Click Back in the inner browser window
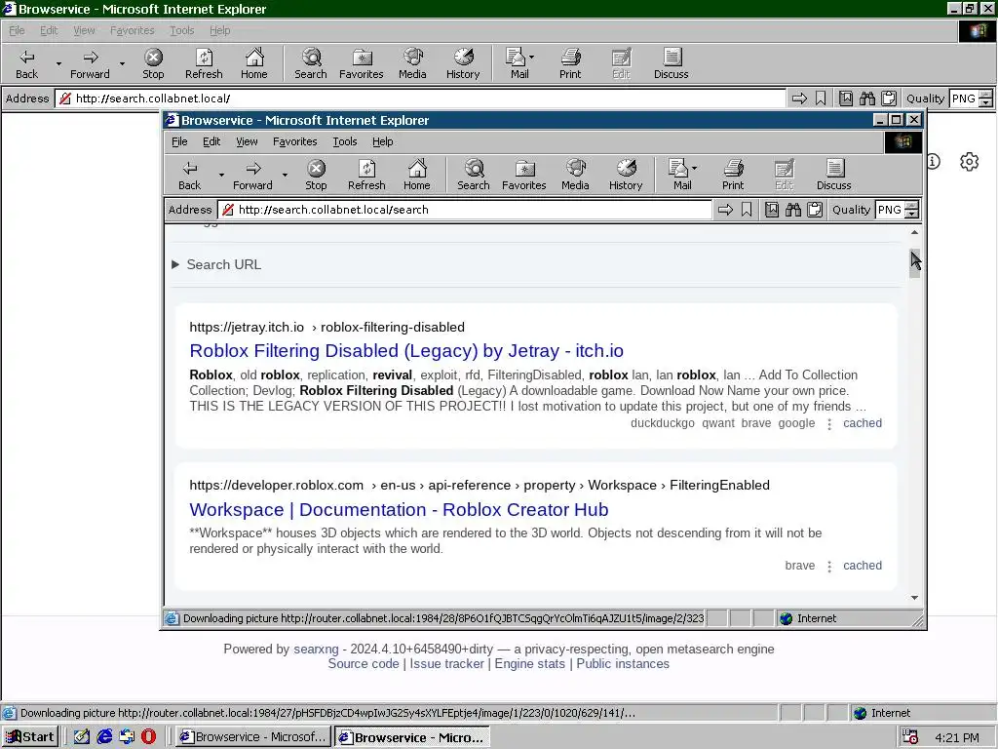Screen dimensions: 998x749 pyautogui.click(x=190, y=176)
